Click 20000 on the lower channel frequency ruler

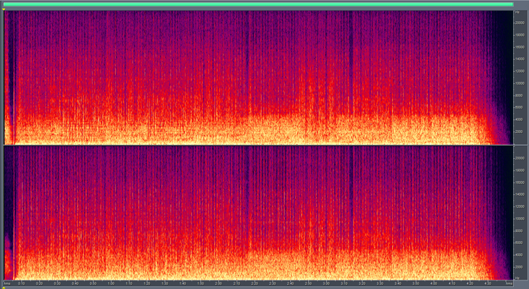[x=520, y=157]
